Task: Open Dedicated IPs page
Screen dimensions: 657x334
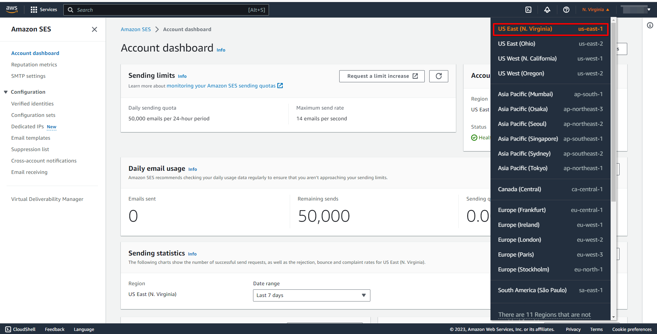Action: (28, 127)
